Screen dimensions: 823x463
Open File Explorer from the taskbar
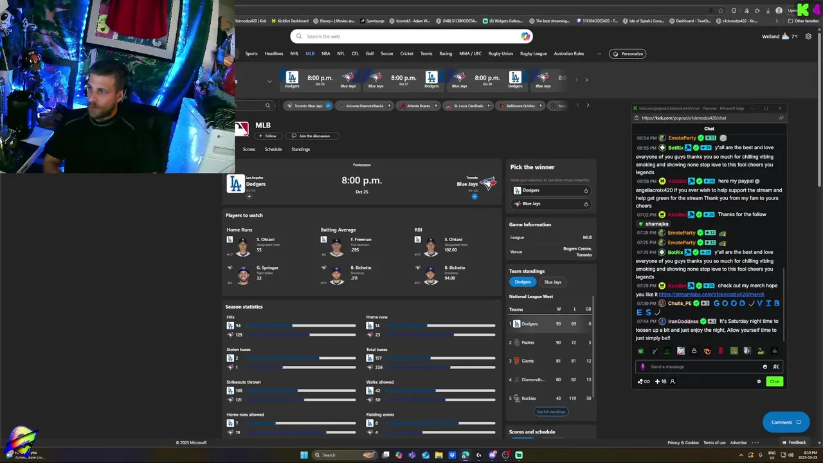[439, 455]
